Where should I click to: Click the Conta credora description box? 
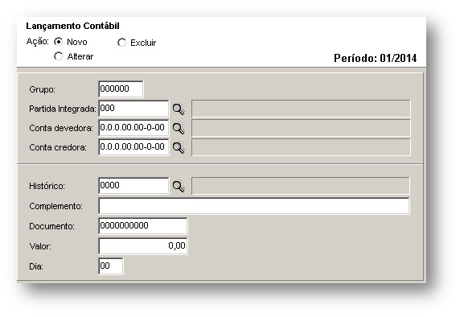tap(301, 147)
